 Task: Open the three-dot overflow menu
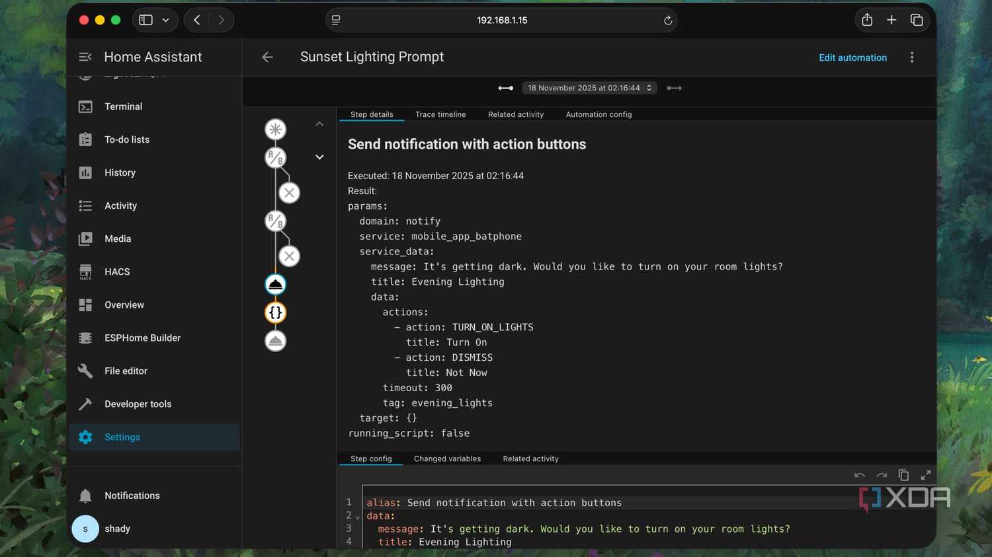pos(912,57)
